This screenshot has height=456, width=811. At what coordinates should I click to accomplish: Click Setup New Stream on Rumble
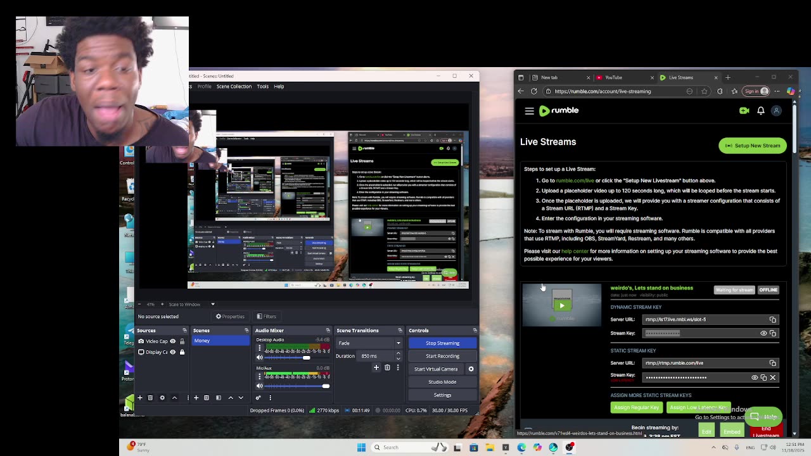(x=753, y=146)
